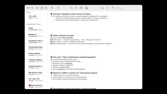Image resolution: width=167 pixels, height=94 pixels.
Task: Click bullet Чтобы участники не теряли отклики
Action: 66,75
